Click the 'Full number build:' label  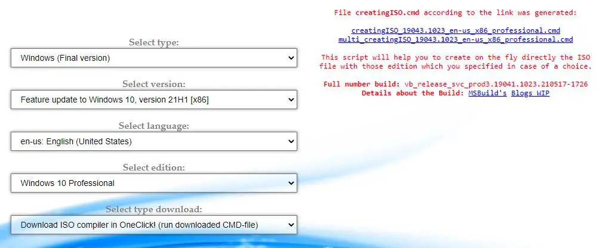coord(362,84)
